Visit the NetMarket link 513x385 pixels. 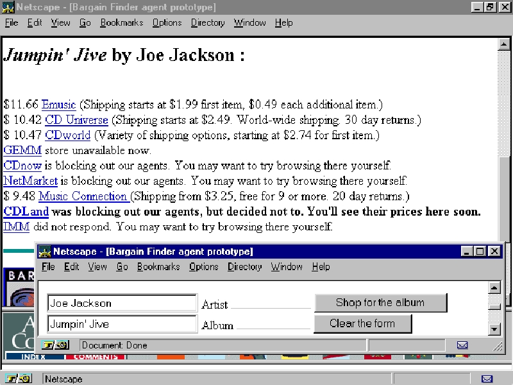tap(30, 181)
